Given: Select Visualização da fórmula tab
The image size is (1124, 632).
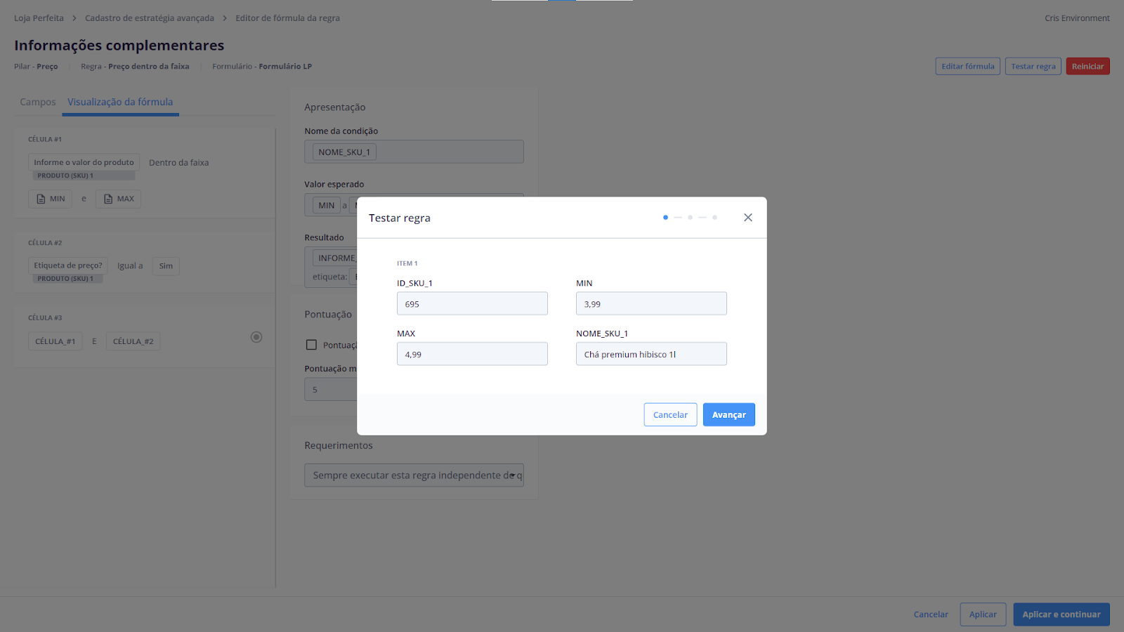Looking at the screenshot, I should [x=120, y=103].
